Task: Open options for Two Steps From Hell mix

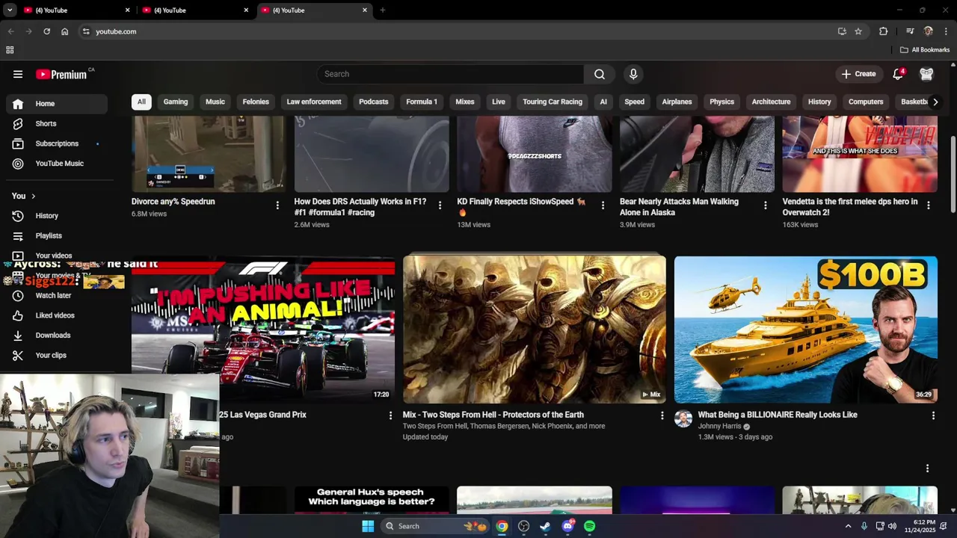Action: pos(662,415)
